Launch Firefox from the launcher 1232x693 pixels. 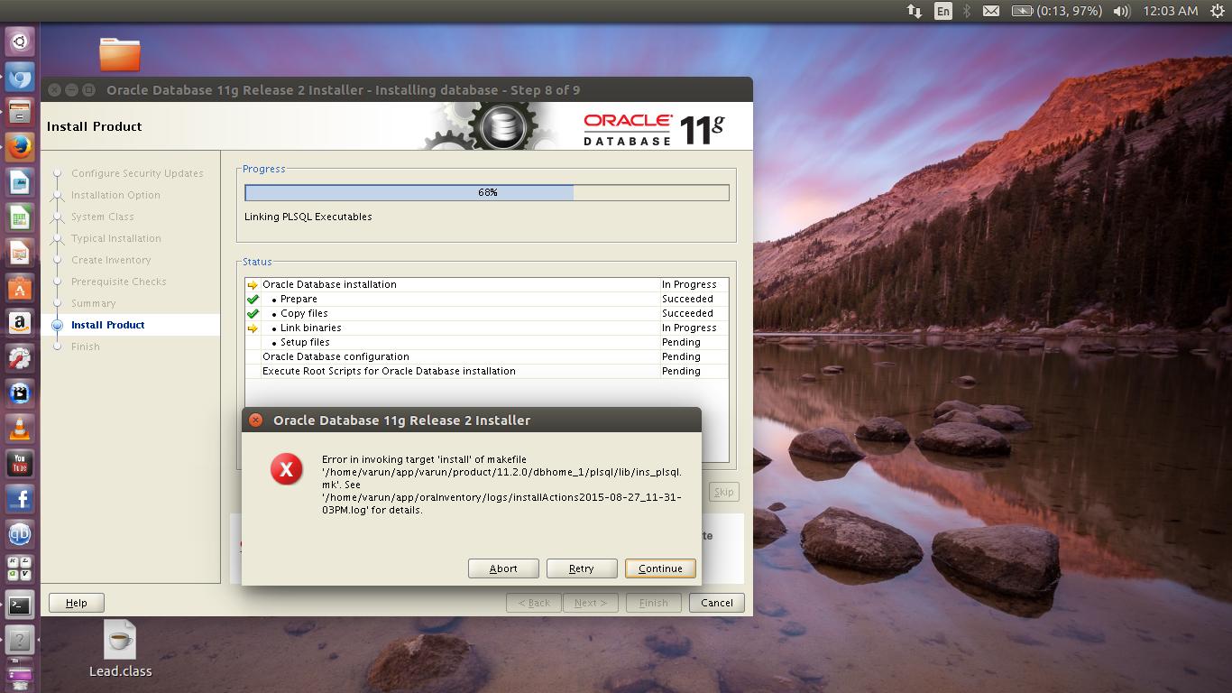(20, 147)
